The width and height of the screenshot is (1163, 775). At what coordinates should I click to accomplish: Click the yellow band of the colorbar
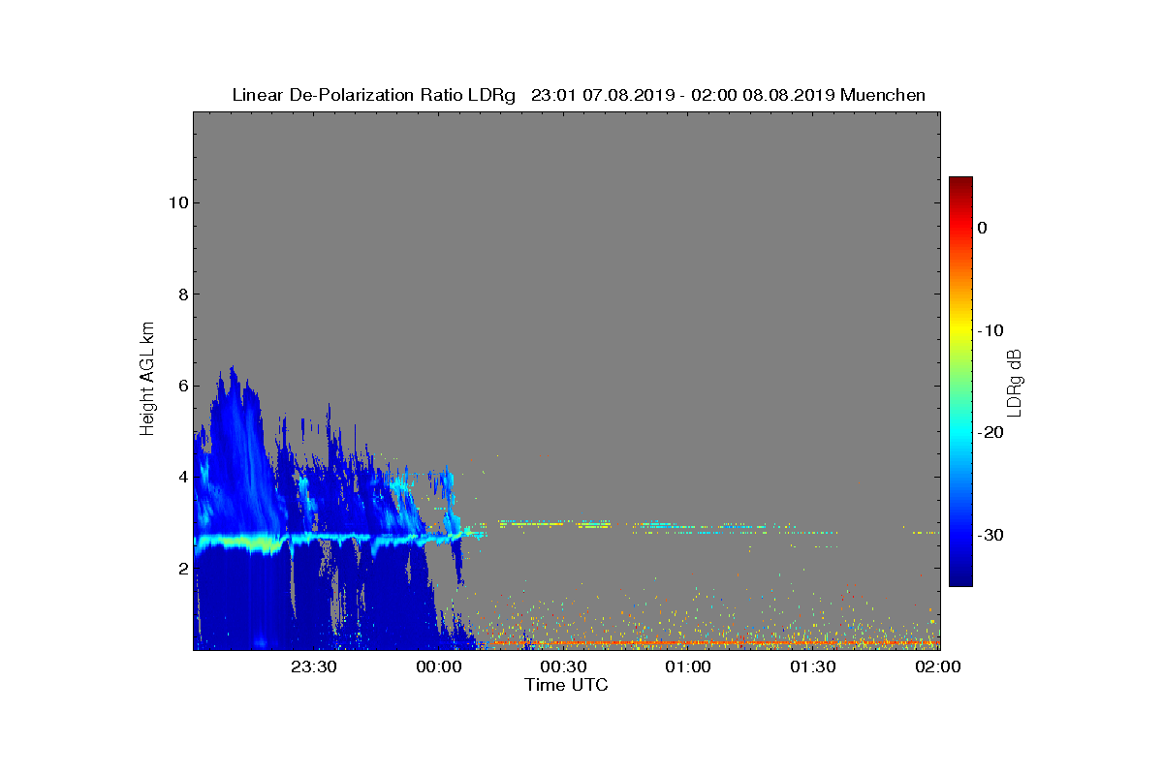tap(960, 330)
